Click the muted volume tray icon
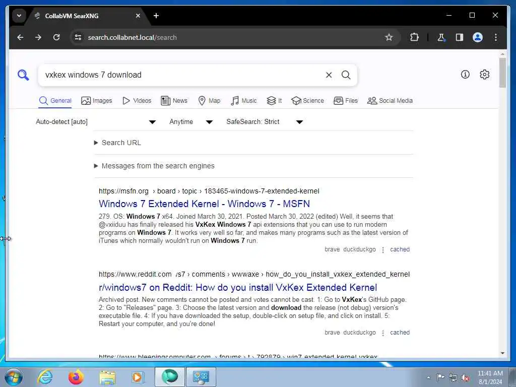 tap(465, 378)
